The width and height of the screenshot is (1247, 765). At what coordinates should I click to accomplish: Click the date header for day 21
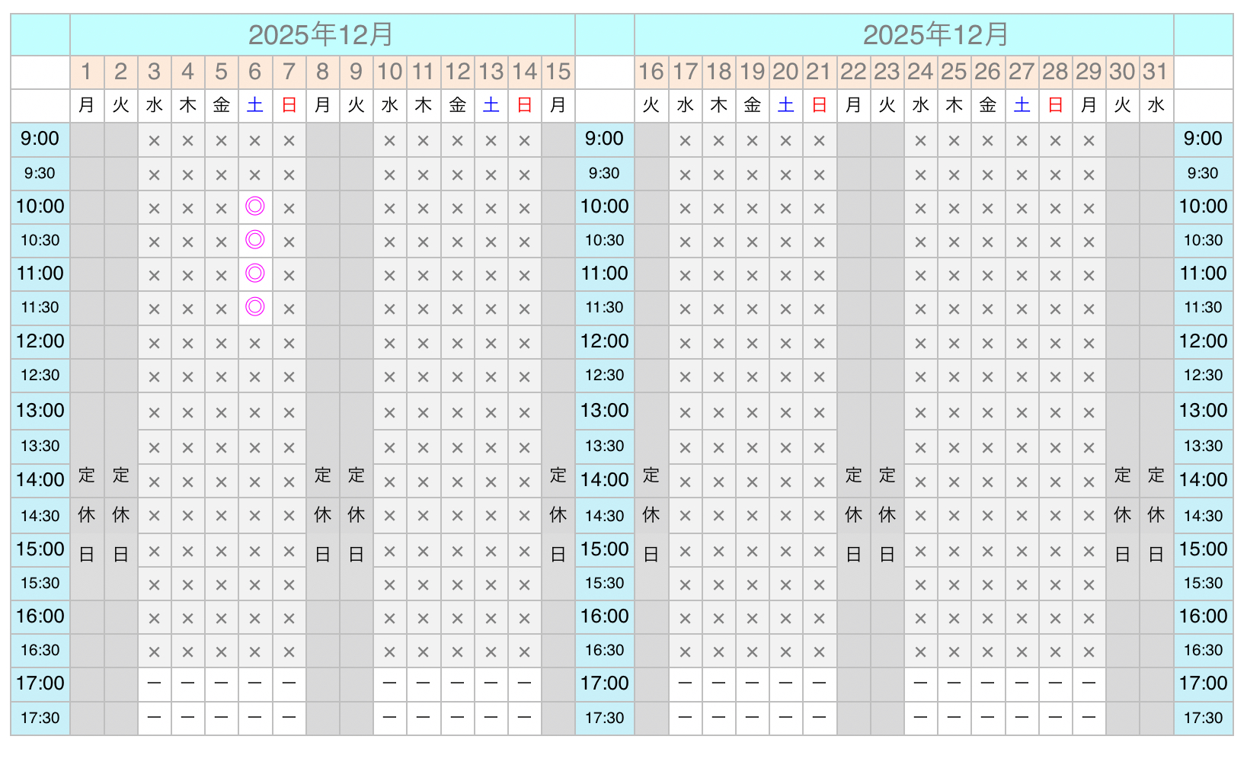(x=819, y=72)
